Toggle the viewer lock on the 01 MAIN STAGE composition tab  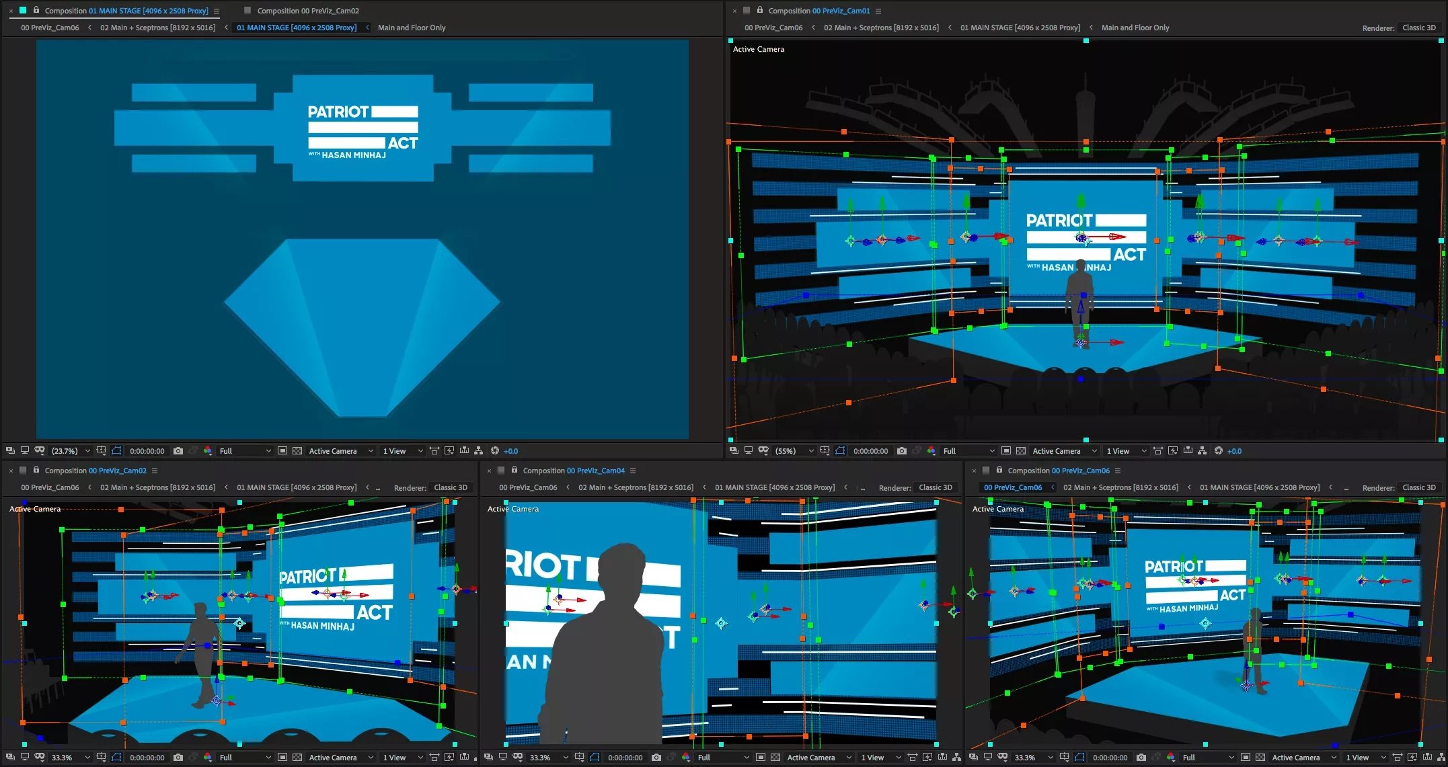click(x=36, y=10)
